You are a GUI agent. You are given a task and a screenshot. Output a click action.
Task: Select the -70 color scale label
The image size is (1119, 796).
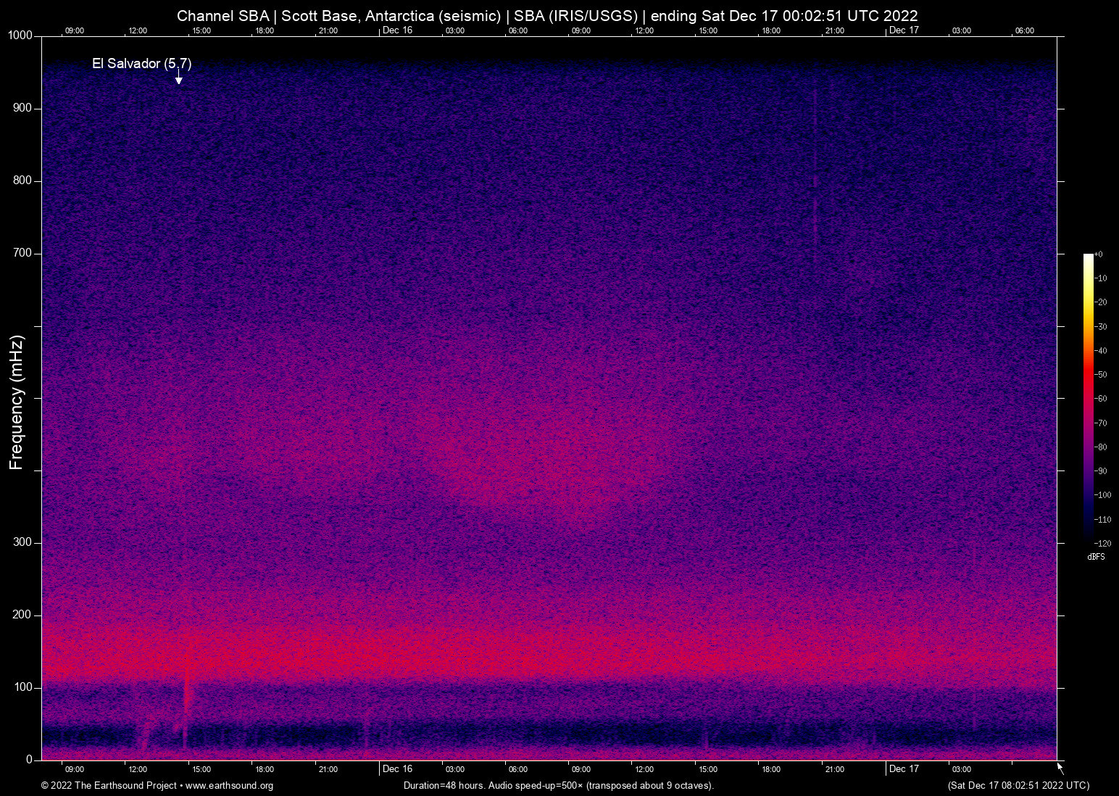tap(1101, 423)
